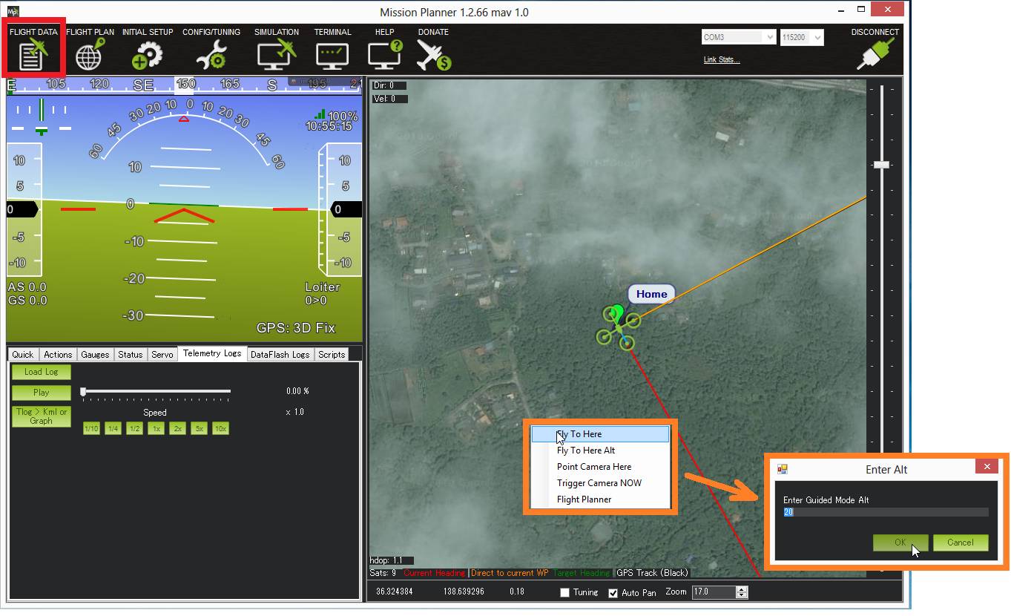Increase map Zoom value with stepper
The height and width of the screenshot is (616, 1011).
742,589
